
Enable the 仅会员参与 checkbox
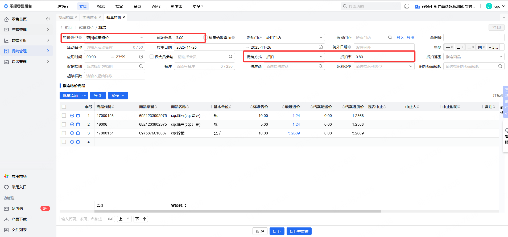coord(152,57)
